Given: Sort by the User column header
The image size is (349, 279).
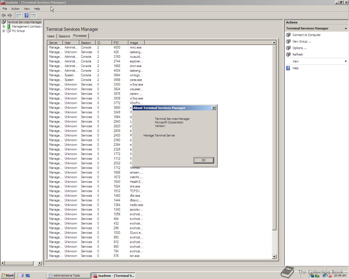Looking at the screenshot, I should tap(71, 43).
